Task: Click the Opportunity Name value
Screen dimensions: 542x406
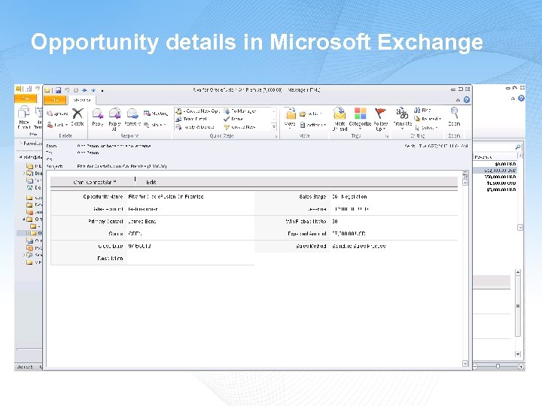Action: (166, 197)
